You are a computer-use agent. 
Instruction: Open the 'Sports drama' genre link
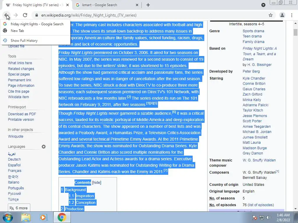(x=253, y=31)
